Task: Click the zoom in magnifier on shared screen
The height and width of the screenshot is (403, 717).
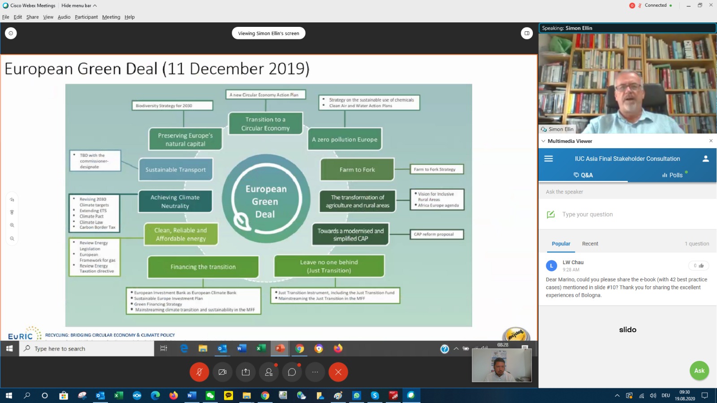Action: (12, 225)
